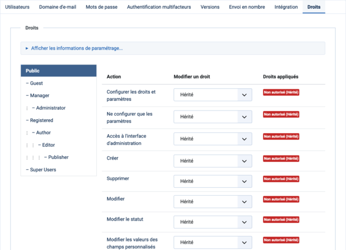Open Envoi en nombre tab

[x=247, y=7]
